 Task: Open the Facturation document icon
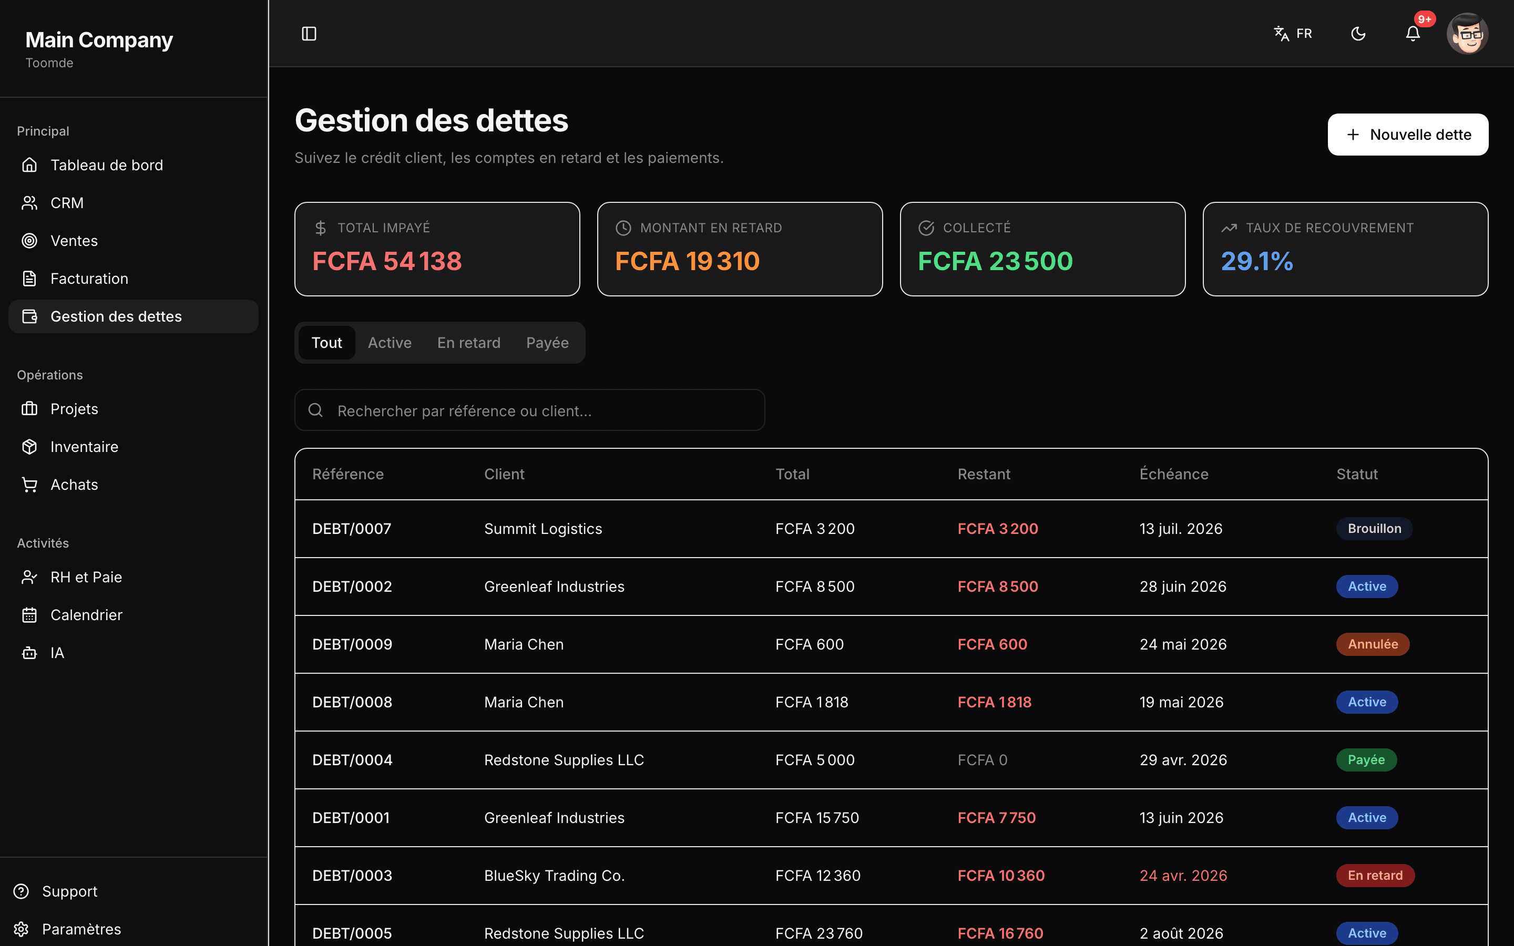(x=29, y=279)
